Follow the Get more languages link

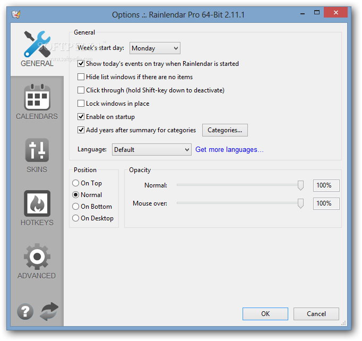(229, 149)
